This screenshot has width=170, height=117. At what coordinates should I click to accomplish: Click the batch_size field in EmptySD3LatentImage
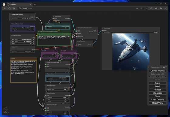pyautogui.click(x=58, y=68)
